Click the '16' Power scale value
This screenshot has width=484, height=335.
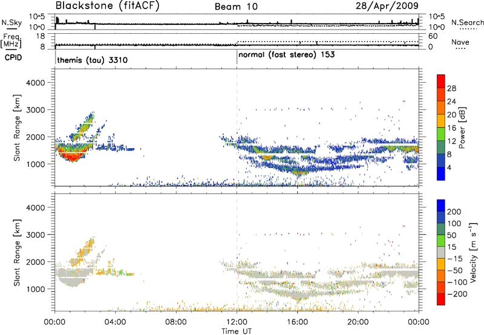pos(451,128)
